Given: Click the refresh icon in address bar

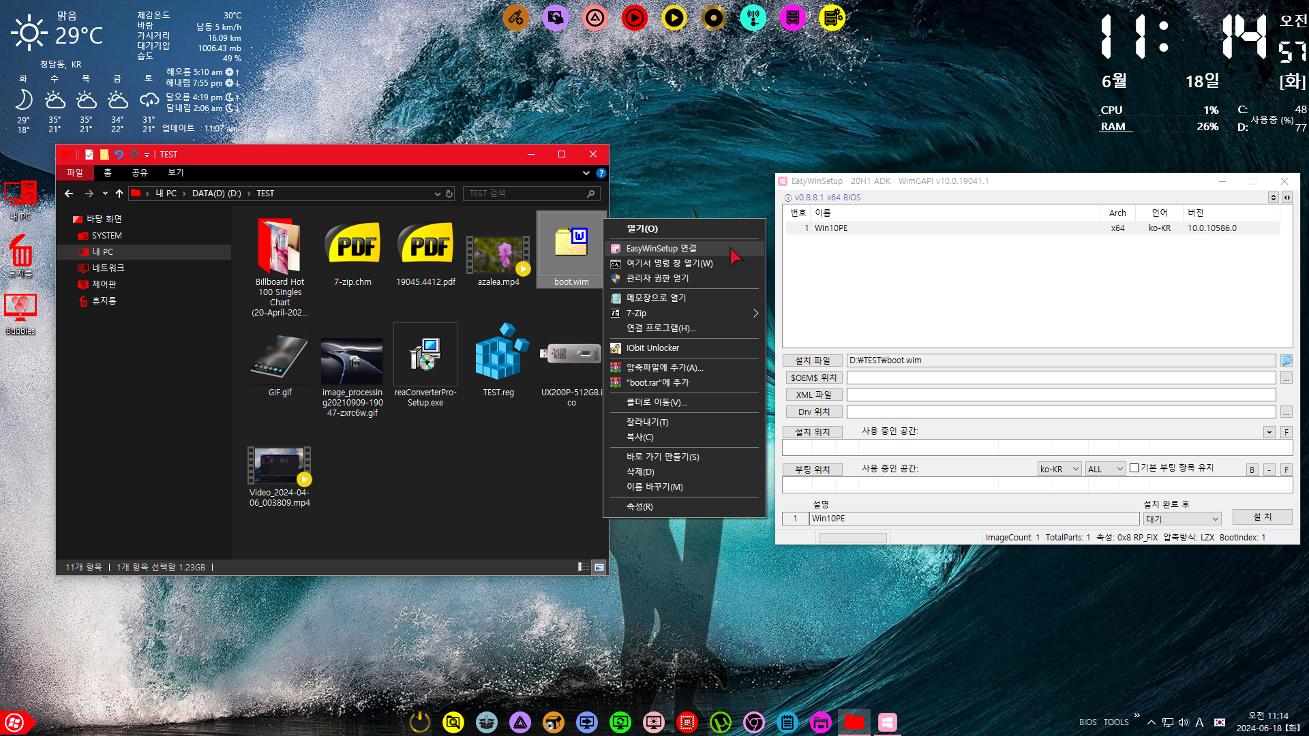Looking at the screenshot, I should [x=449, y=194].
